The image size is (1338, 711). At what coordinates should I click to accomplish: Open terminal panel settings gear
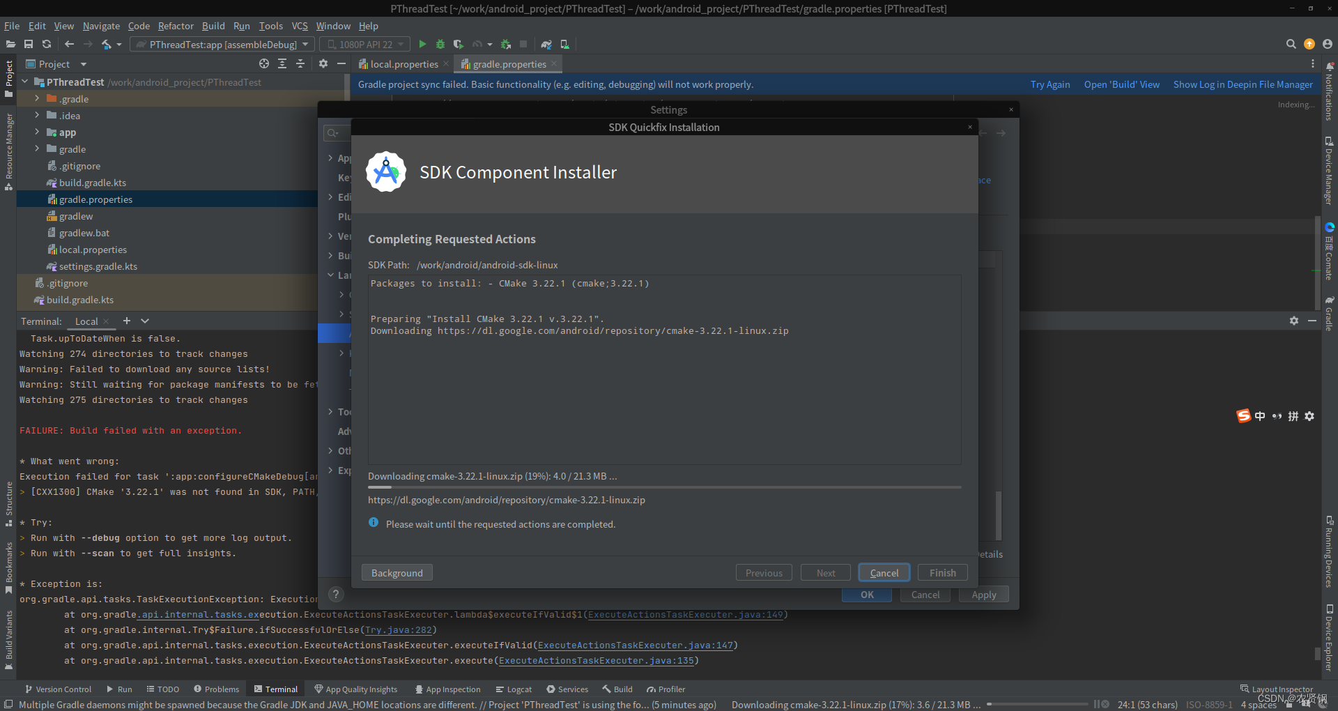tap(1294, 321)
